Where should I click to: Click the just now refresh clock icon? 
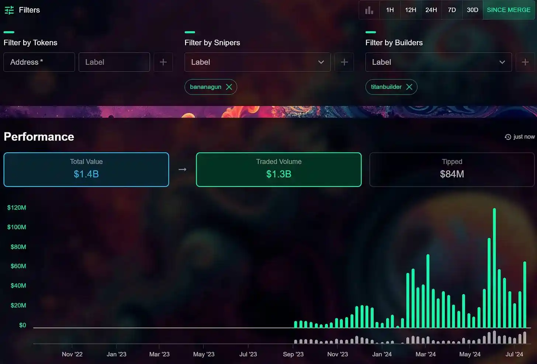(x=508, y=137)
